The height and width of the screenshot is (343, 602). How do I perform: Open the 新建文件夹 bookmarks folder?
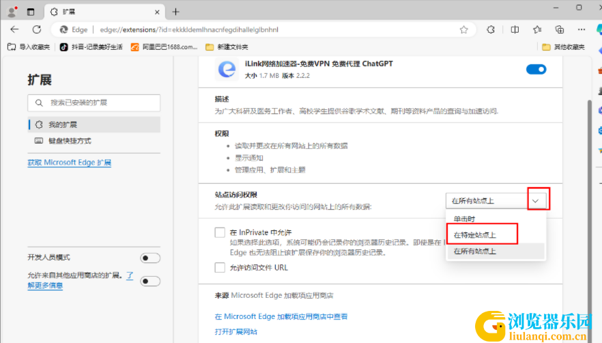click(227, 47)
